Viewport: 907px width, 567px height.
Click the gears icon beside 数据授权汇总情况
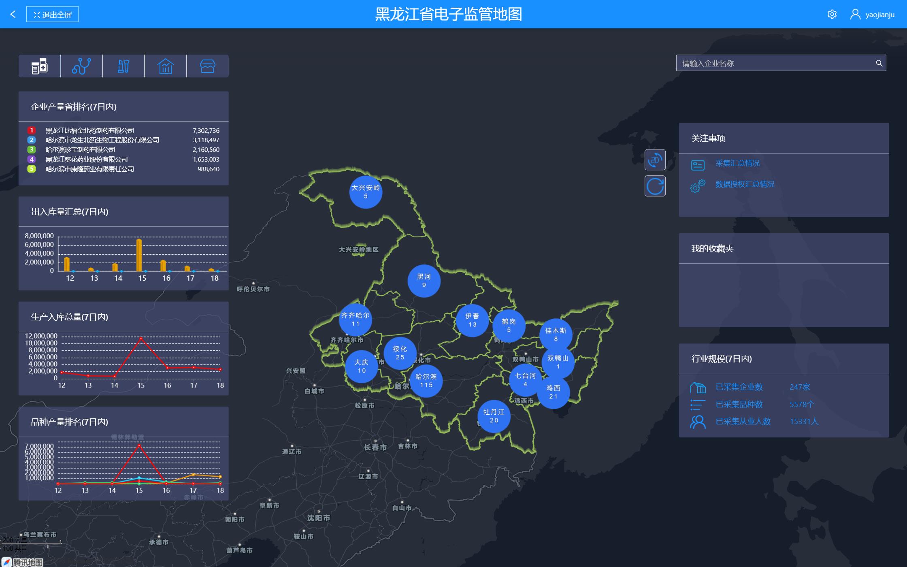pyautogui.click(x=698, y=186)
